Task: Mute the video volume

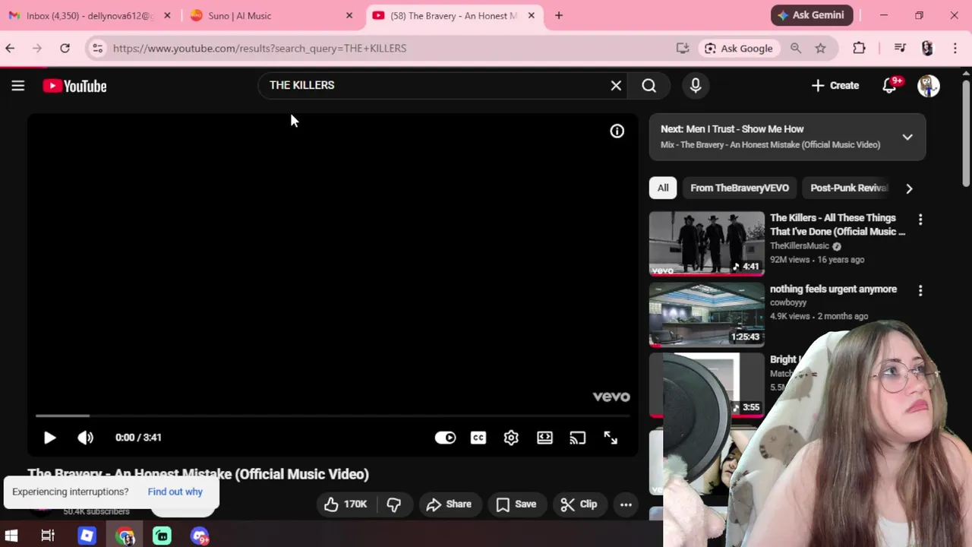Action: click(85, 438)
